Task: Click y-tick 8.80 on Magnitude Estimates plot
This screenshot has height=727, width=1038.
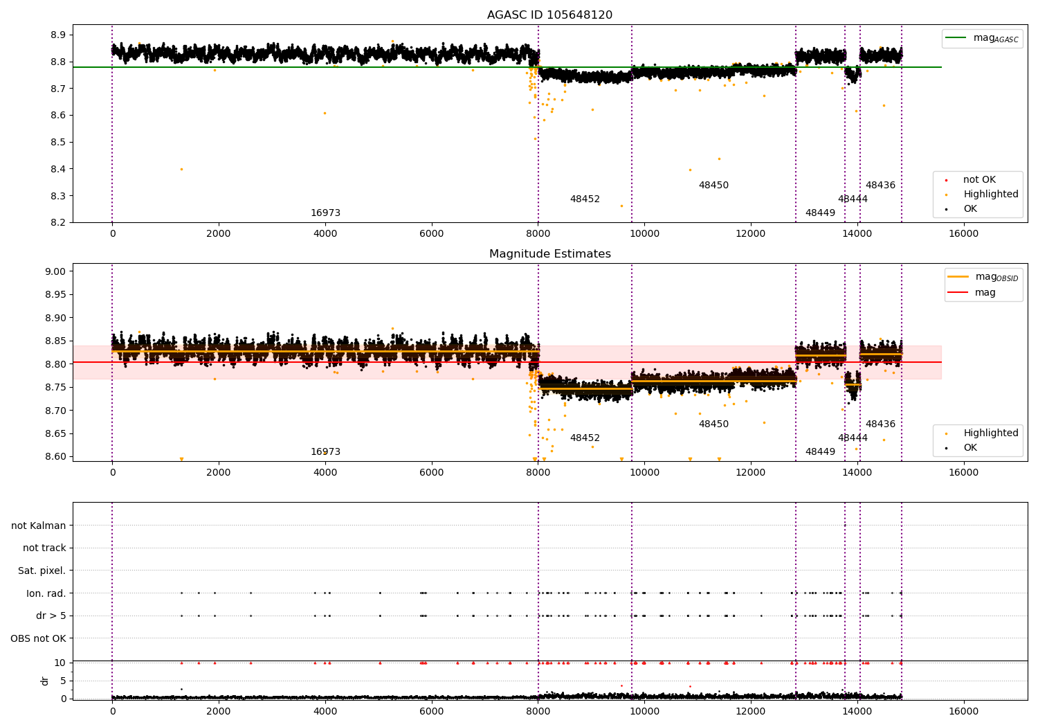Action: 55,365
